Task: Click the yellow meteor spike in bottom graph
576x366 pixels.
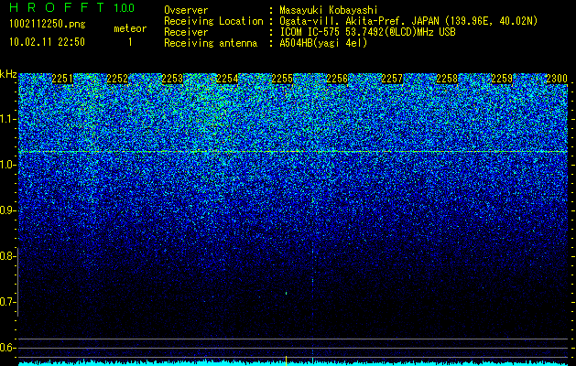Action: (286, 361)
